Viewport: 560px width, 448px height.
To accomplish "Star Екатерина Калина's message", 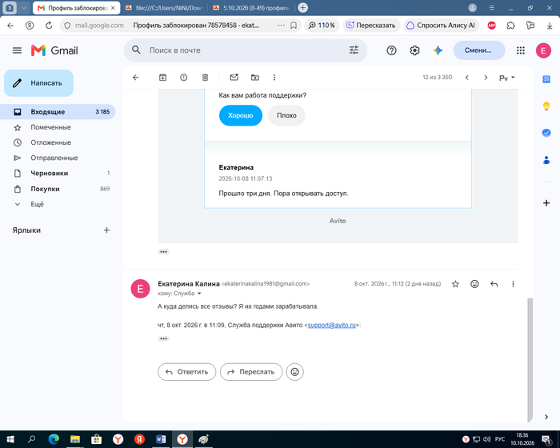I will click(x=455, y=284).
